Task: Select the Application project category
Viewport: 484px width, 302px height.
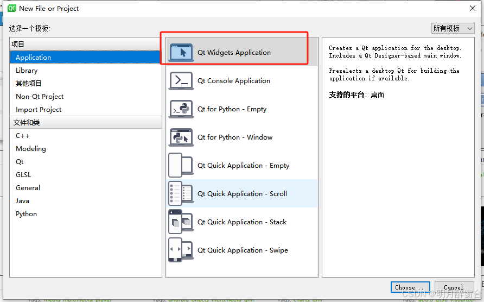Action: (86, 57)
